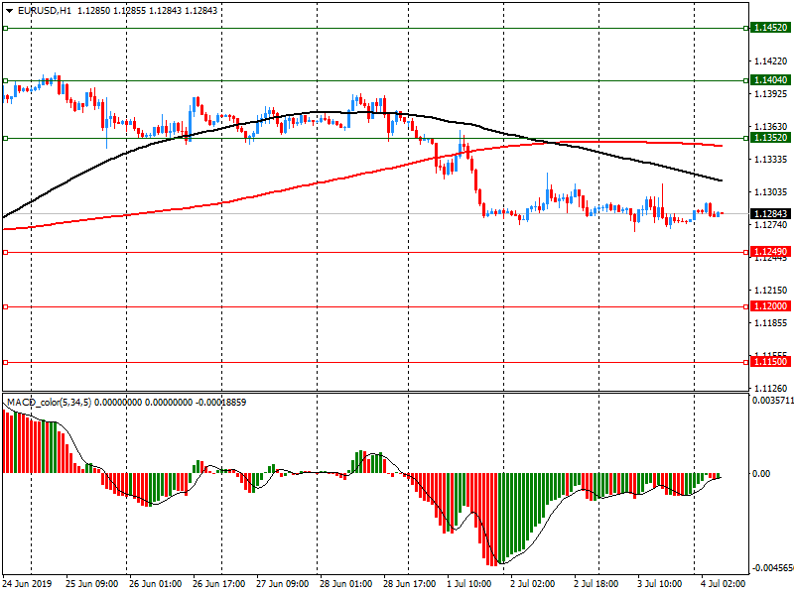Click the current price tag 1.12843
The image size is (794, 595).
(770, 214)
